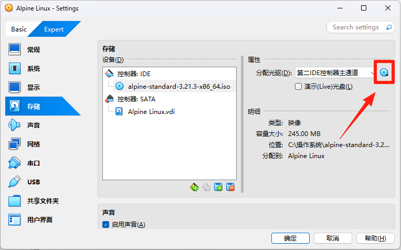Uncheck the 启用声音 checkbox

[x=105, y=224]
